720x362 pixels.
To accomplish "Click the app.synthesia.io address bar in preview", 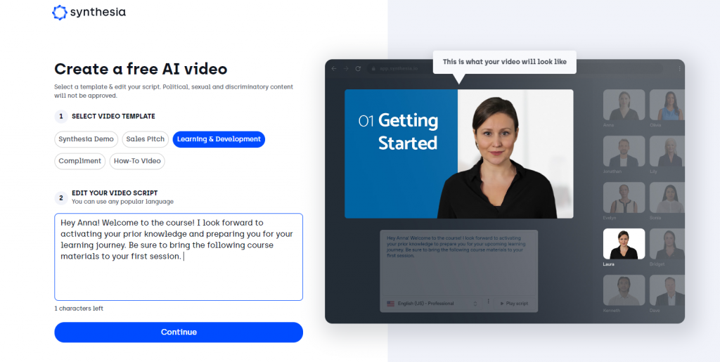I will click(x=514, y=68).
